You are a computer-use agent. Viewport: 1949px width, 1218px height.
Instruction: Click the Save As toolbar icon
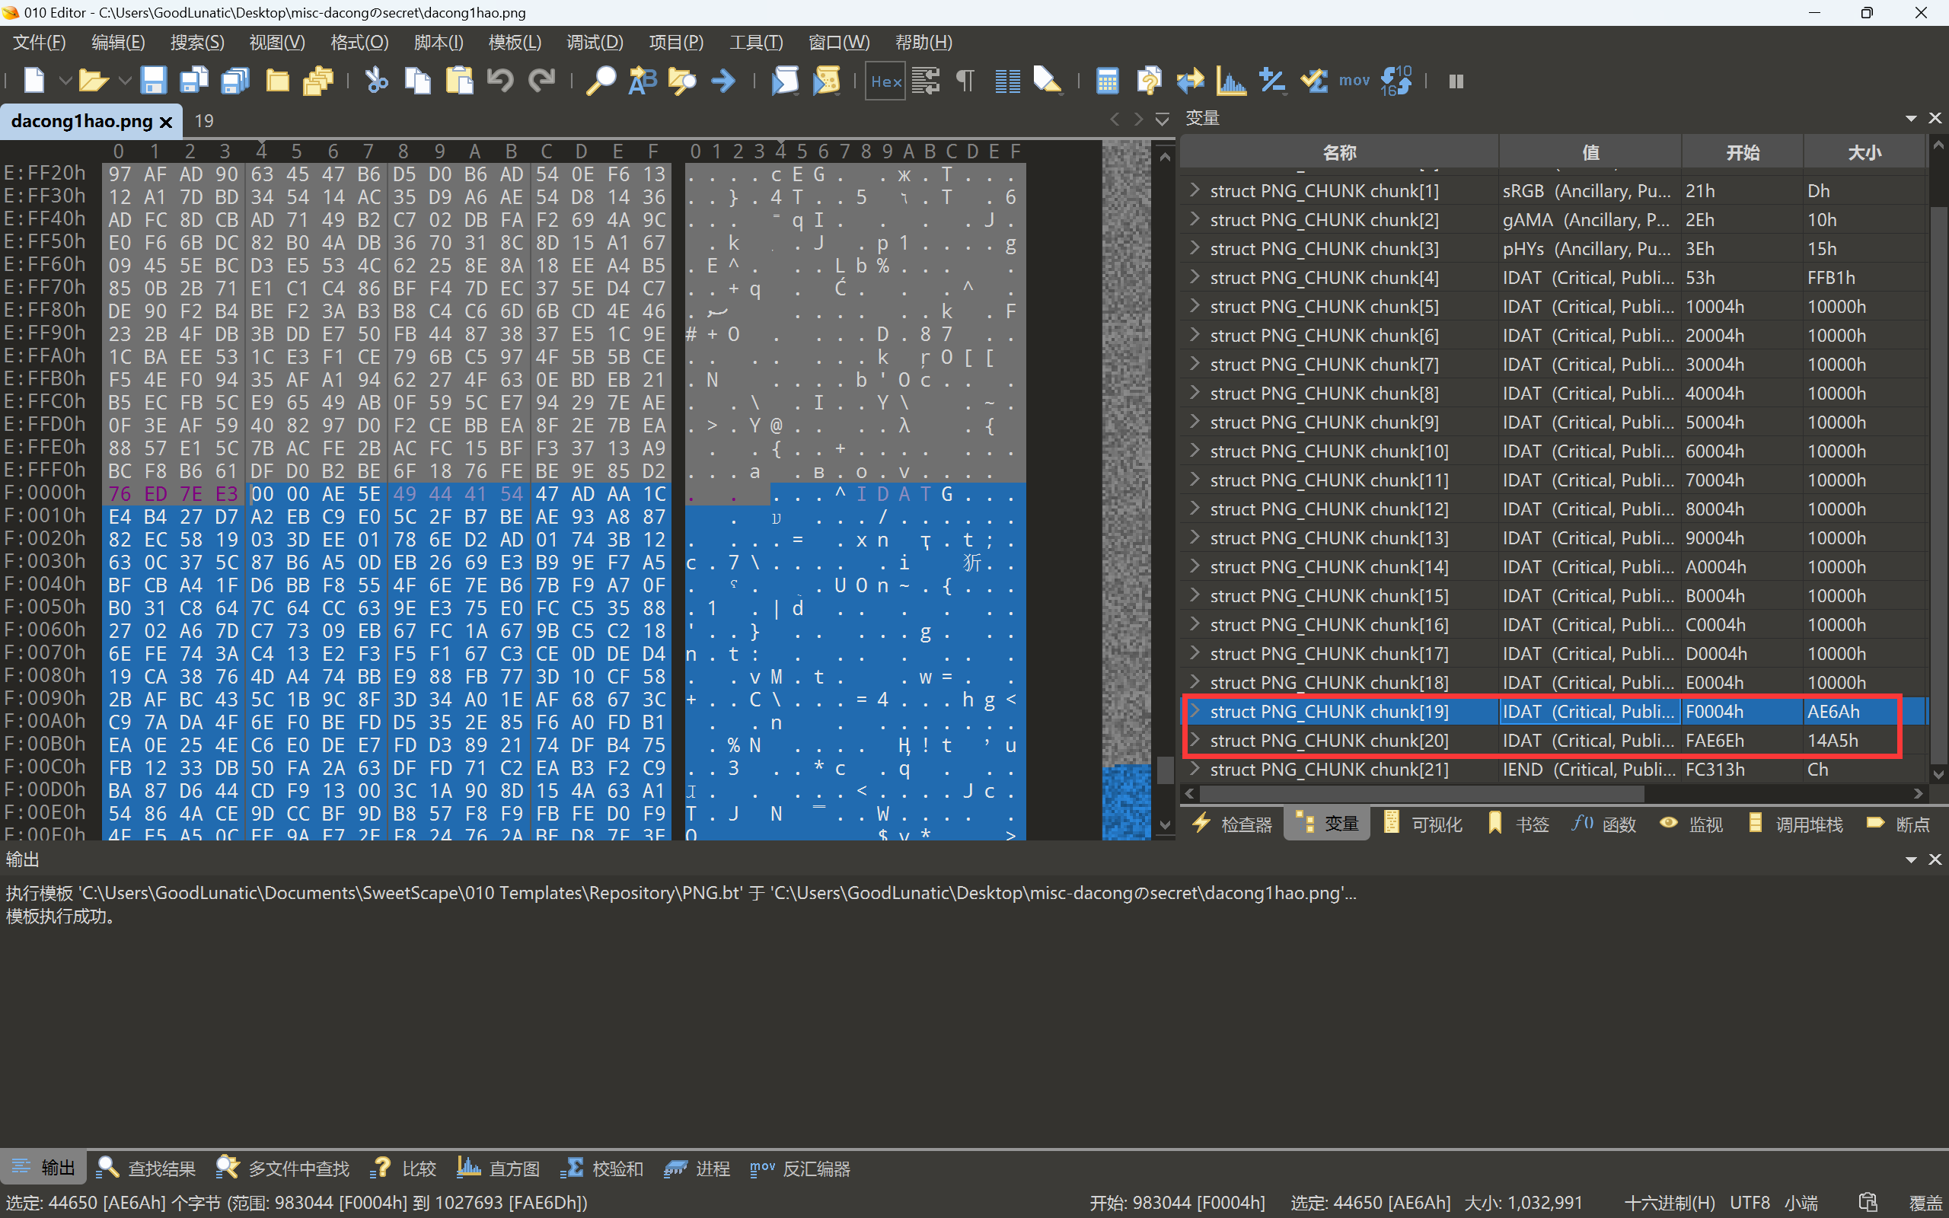[194, 81]
